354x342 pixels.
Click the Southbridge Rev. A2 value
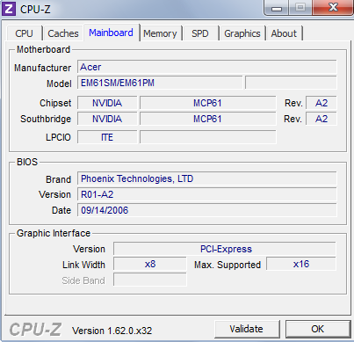coord(321,119)
